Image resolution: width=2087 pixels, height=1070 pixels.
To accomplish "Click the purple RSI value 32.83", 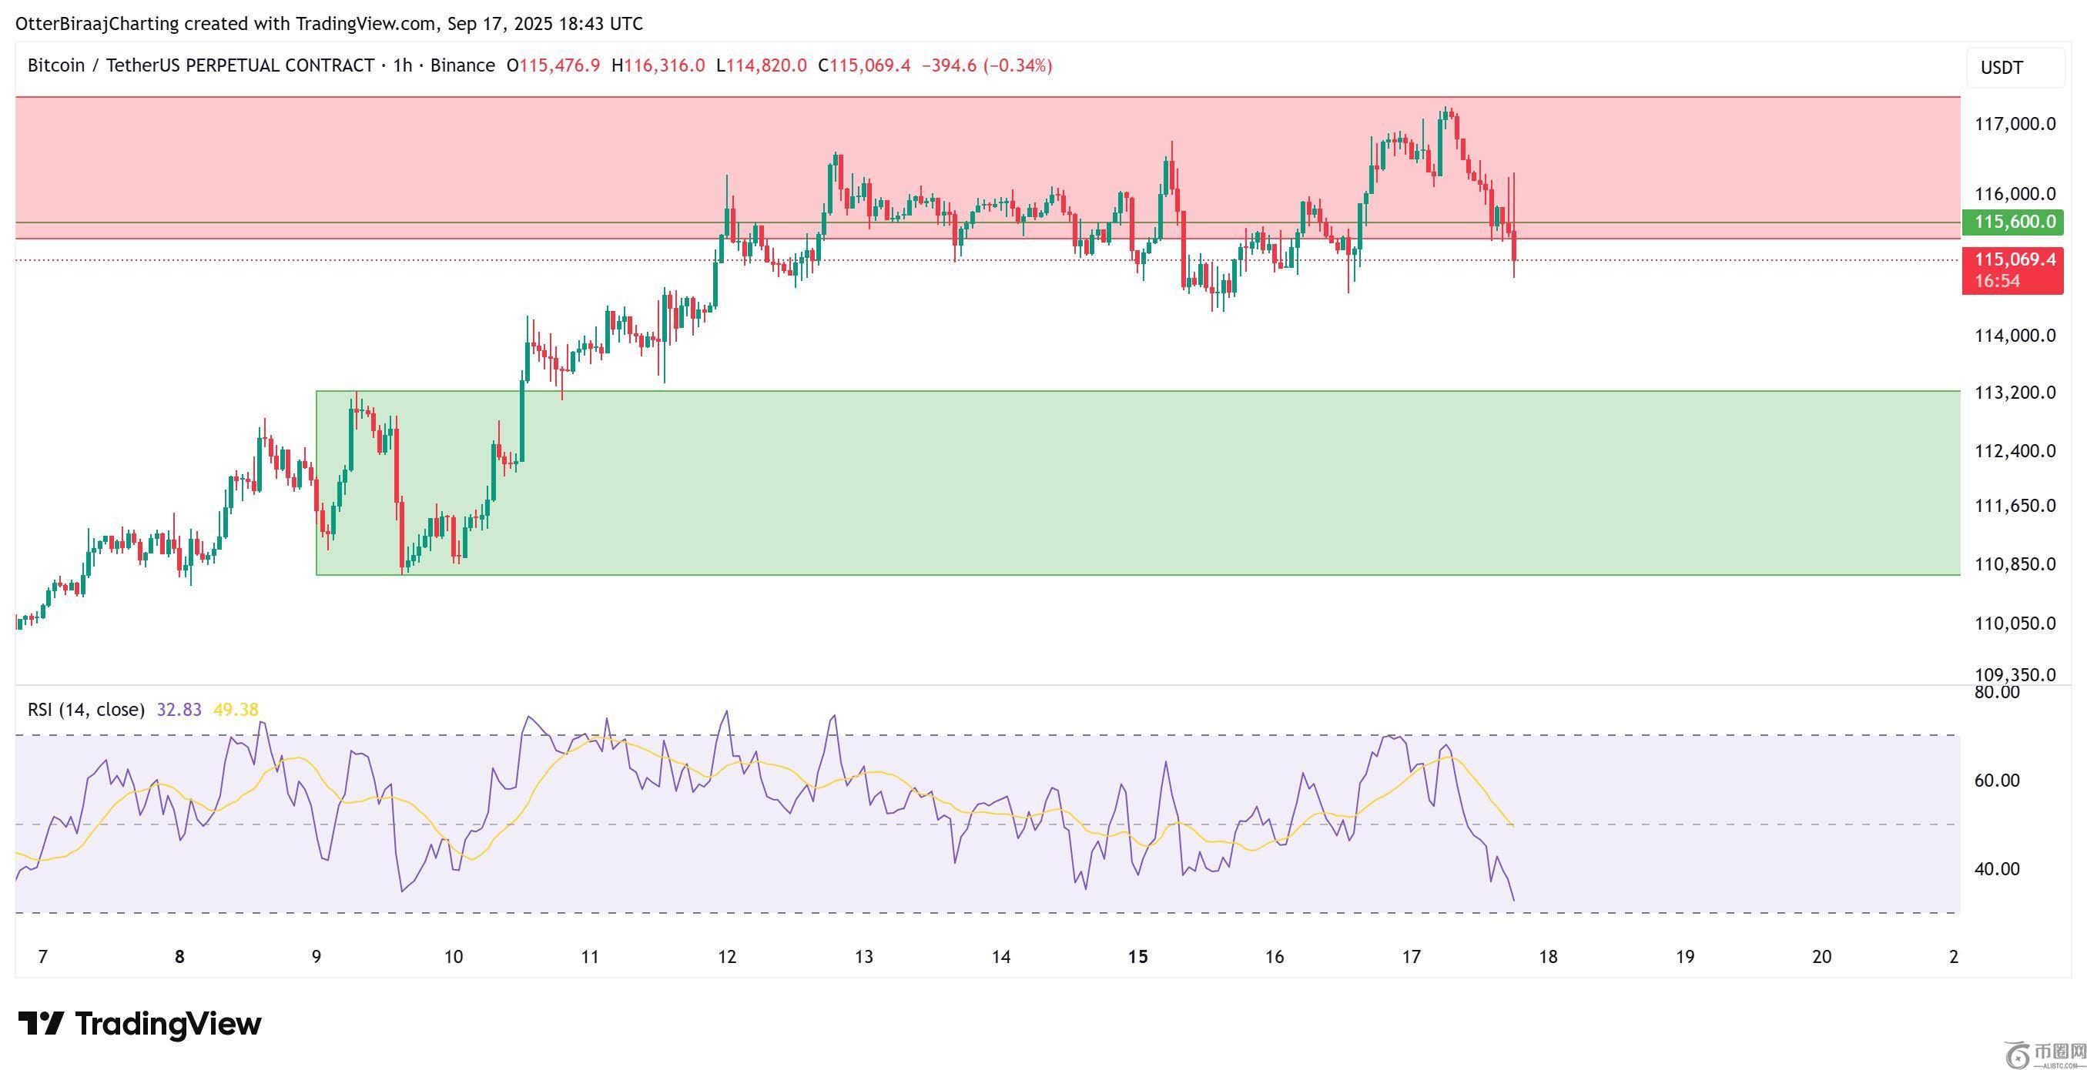I will (179, 711).
